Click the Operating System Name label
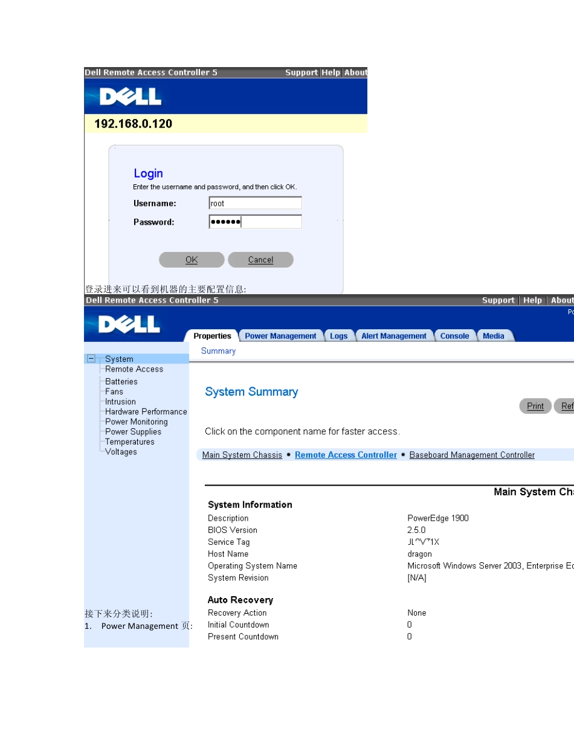 tap(253, 566)
